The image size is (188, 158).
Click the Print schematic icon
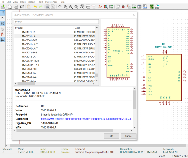click(16, 7)
